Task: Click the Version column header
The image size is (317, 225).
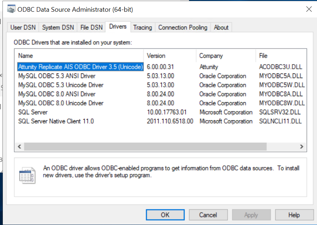Action: point(156,56)
